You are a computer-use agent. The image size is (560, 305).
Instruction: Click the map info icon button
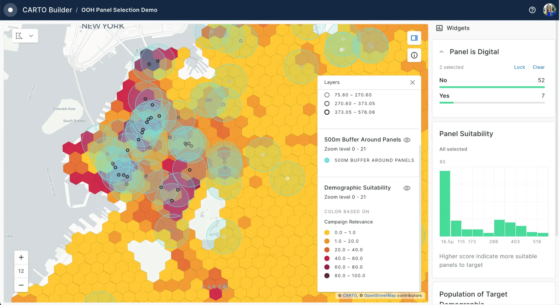pyautogui.click(x=414, y=55)
